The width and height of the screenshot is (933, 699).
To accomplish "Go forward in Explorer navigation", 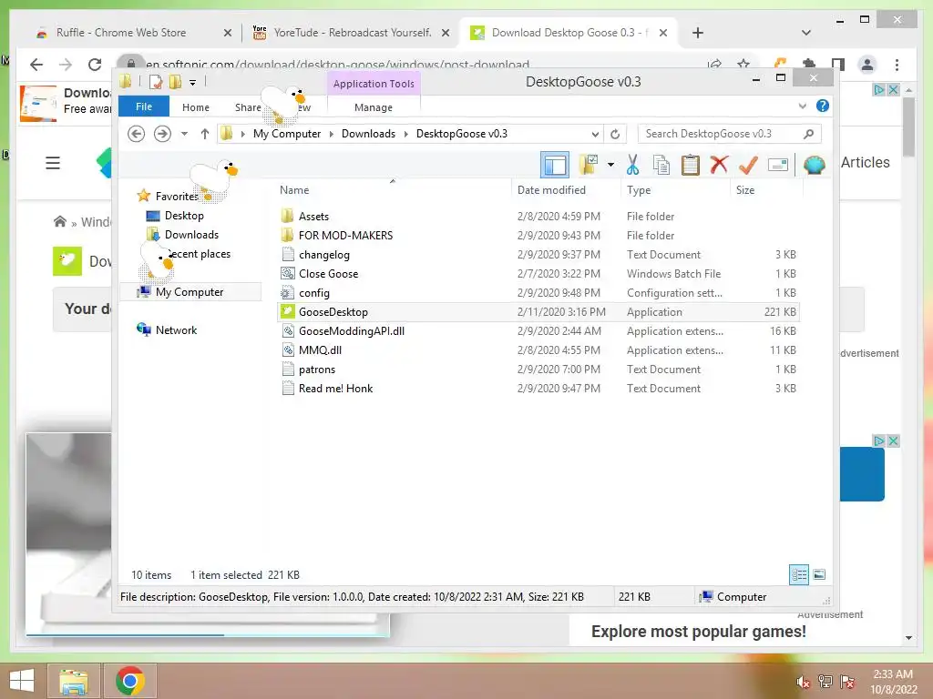I will [x=162, y=134].
